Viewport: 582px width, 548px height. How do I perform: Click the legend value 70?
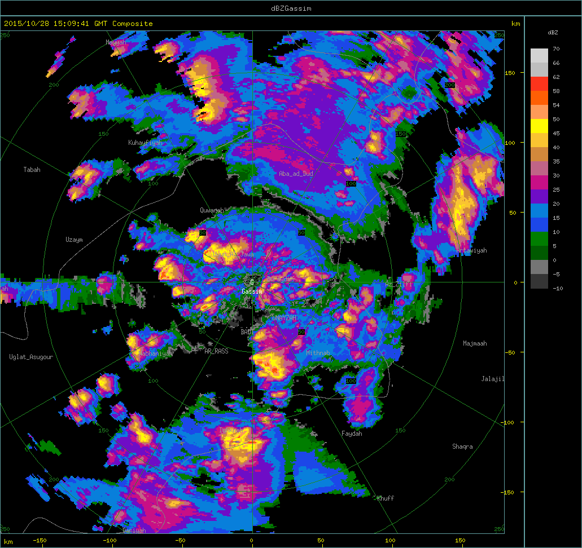point(556,48)
